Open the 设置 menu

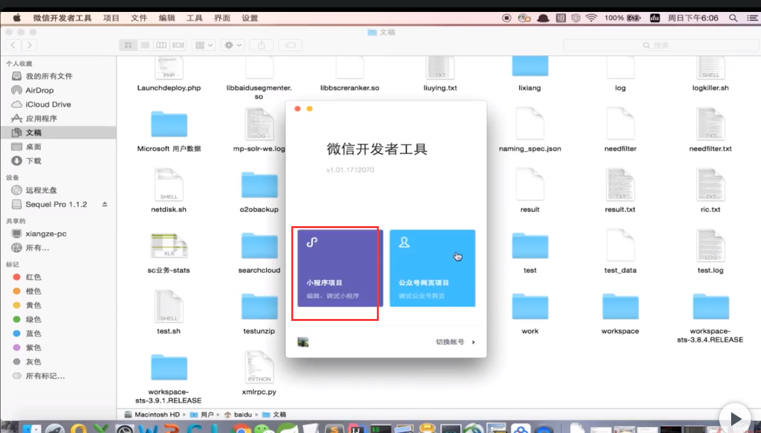pyautogui.click(x=250, y=18)
